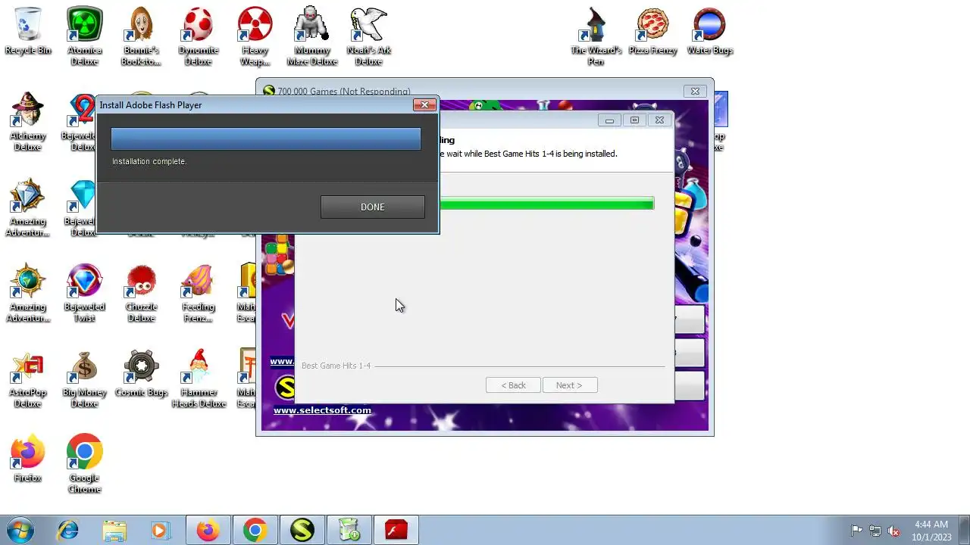This screenshot has height=545, width=970.
Task: Select the Feeding Frenzy desktop shortcut
Action: pos(198,293)
